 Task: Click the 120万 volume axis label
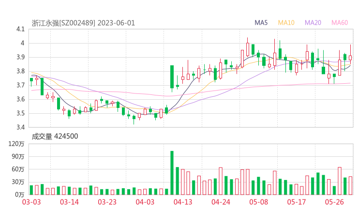(x=16, y=144)
